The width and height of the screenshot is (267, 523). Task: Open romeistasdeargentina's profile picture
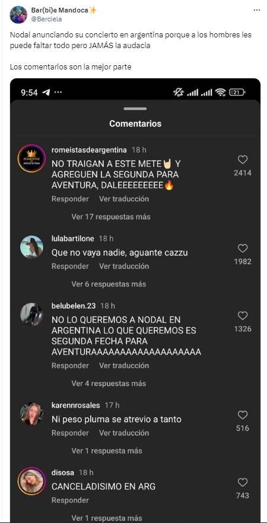pyautogui.click(x=31, y=159)
